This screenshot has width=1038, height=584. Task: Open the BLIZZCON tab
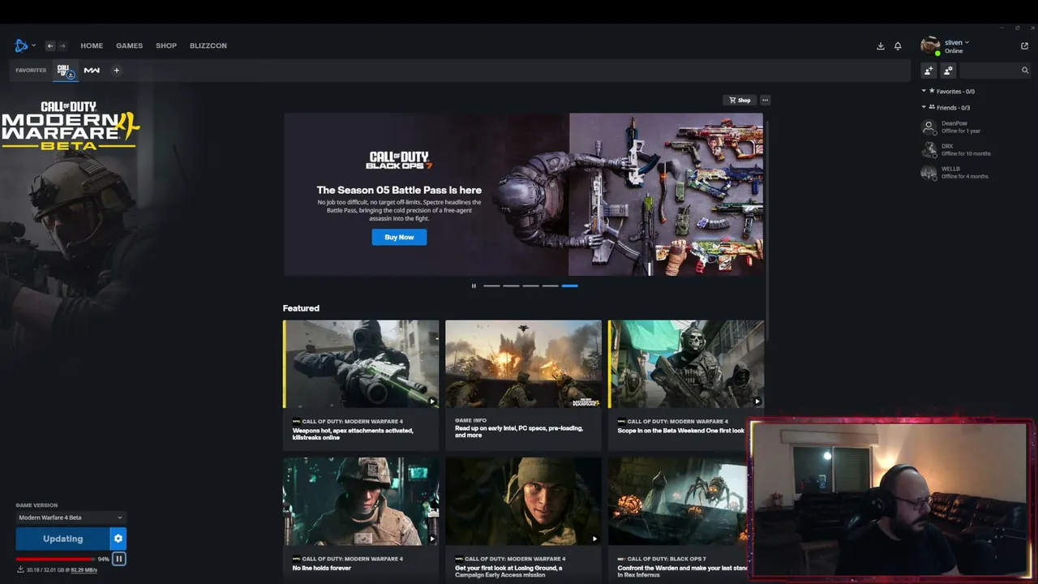pos(208,45)
